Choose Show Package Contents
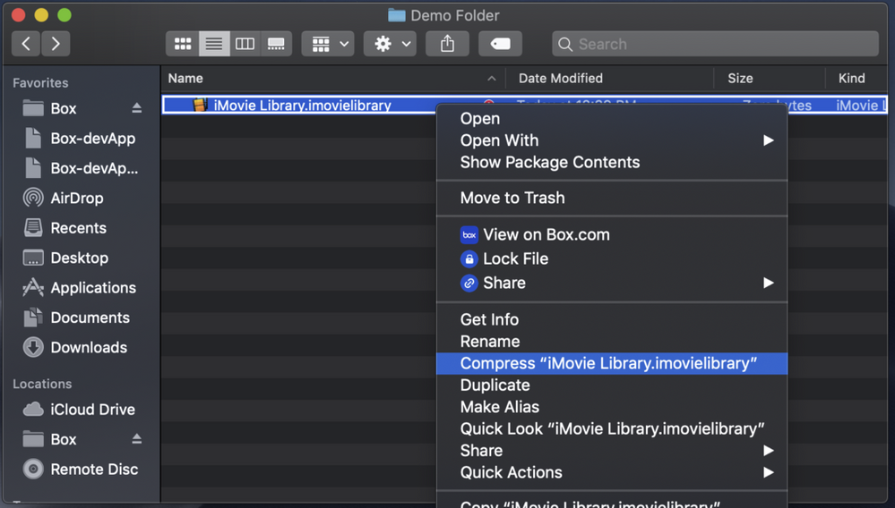The height and width of the screenshot is (508, 895). [x=612, y=162]
